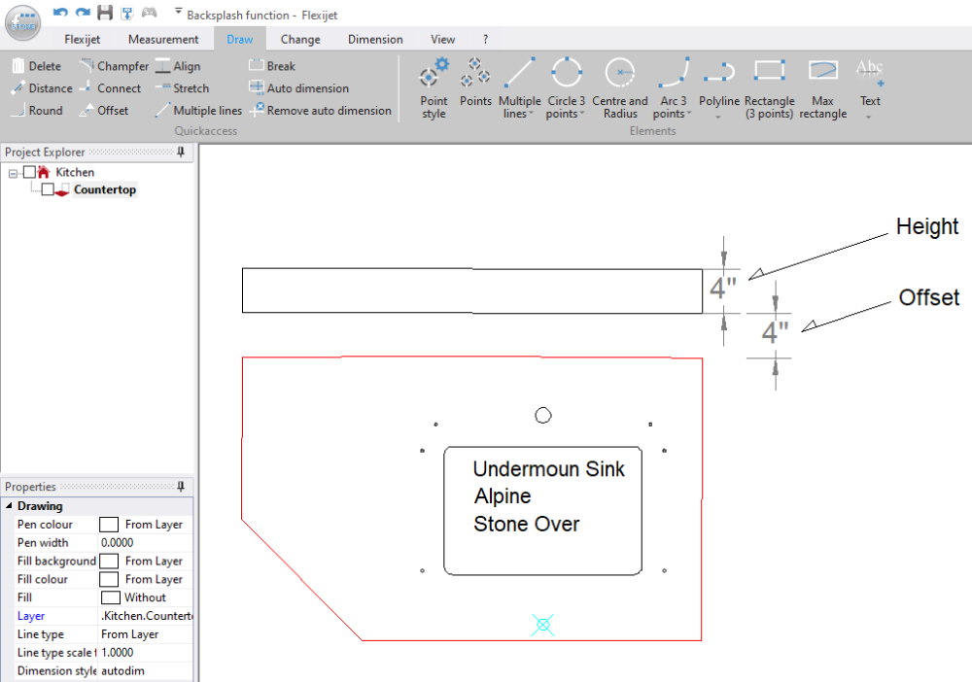
Task: Collapse the Kitchen tree node
Action: pyautogui.click(x=13, y=173)
